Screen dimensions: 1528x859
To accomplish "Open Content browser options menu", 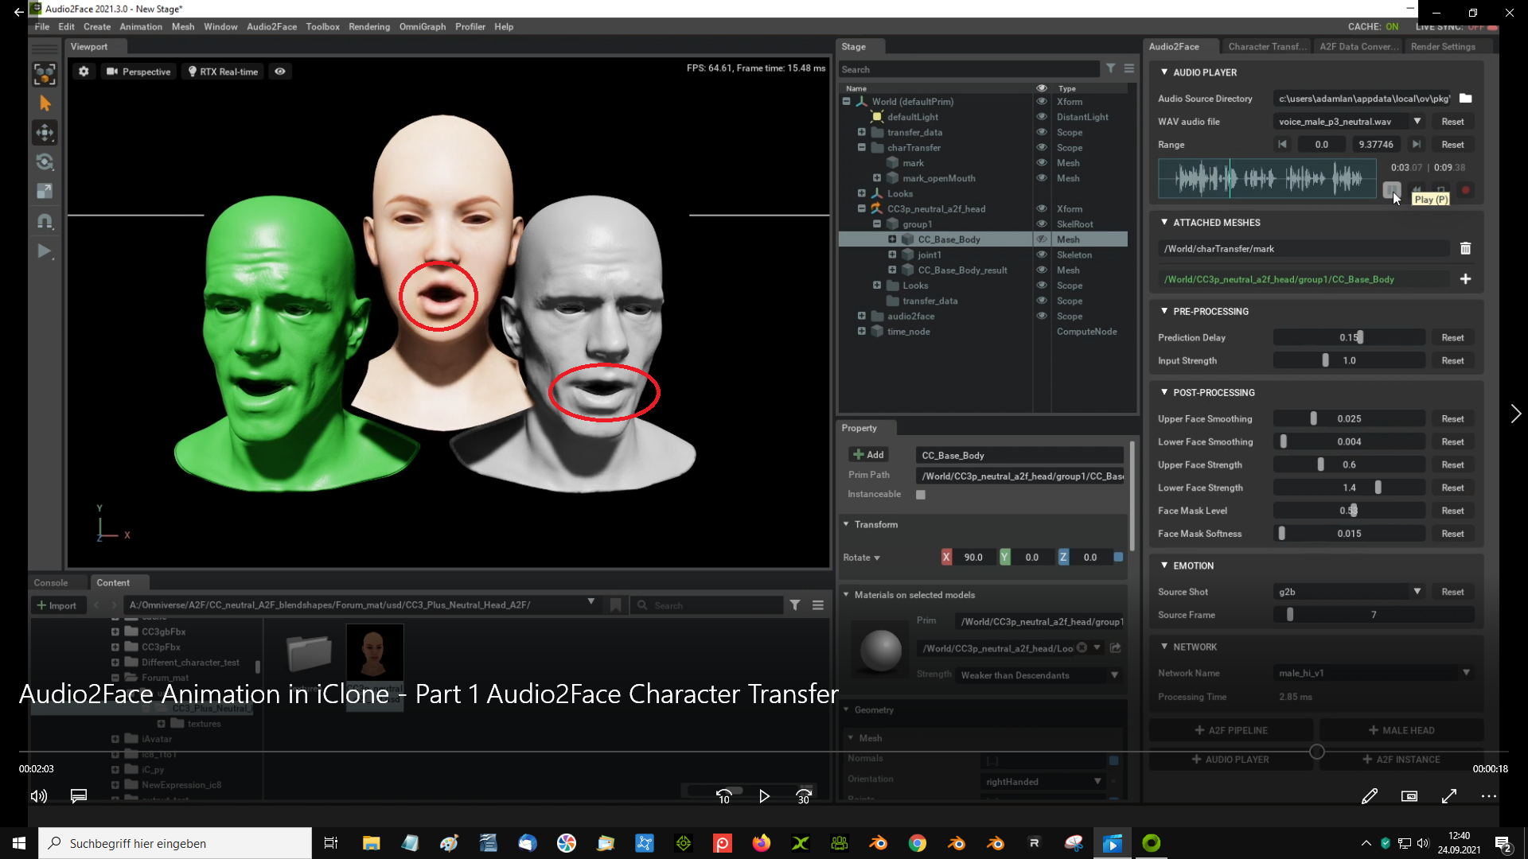I will point(817,605).
